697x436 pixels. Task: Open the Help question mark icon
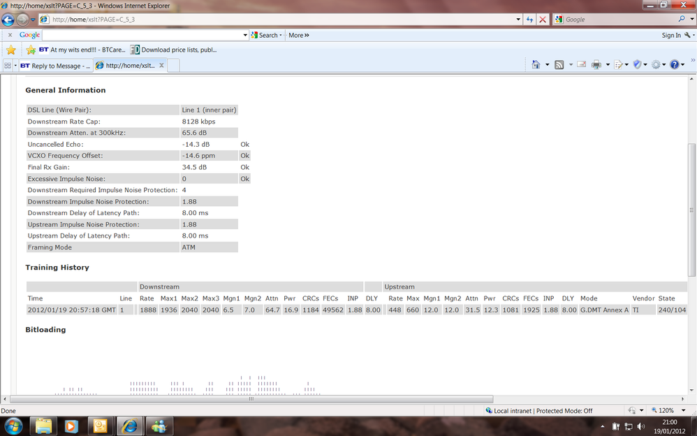(675, 65)
